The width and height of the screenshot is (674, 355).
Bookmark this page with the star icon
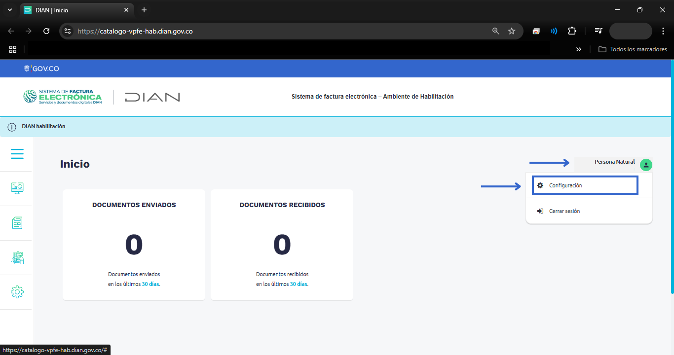click(x=512, y=31)
